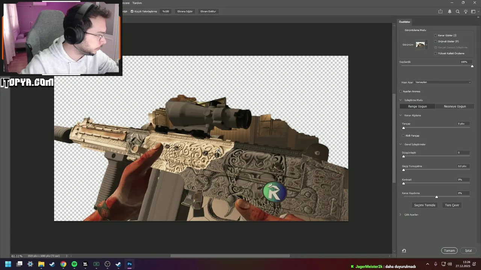Click the %100 zoom button
Screen dimensions: 481x270
click(166, 12)
